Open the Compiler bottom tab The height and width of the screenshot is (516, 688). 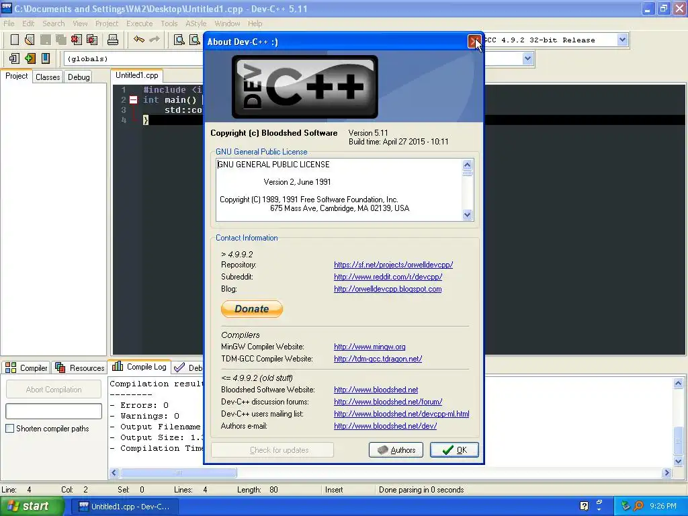click(26, 368)
